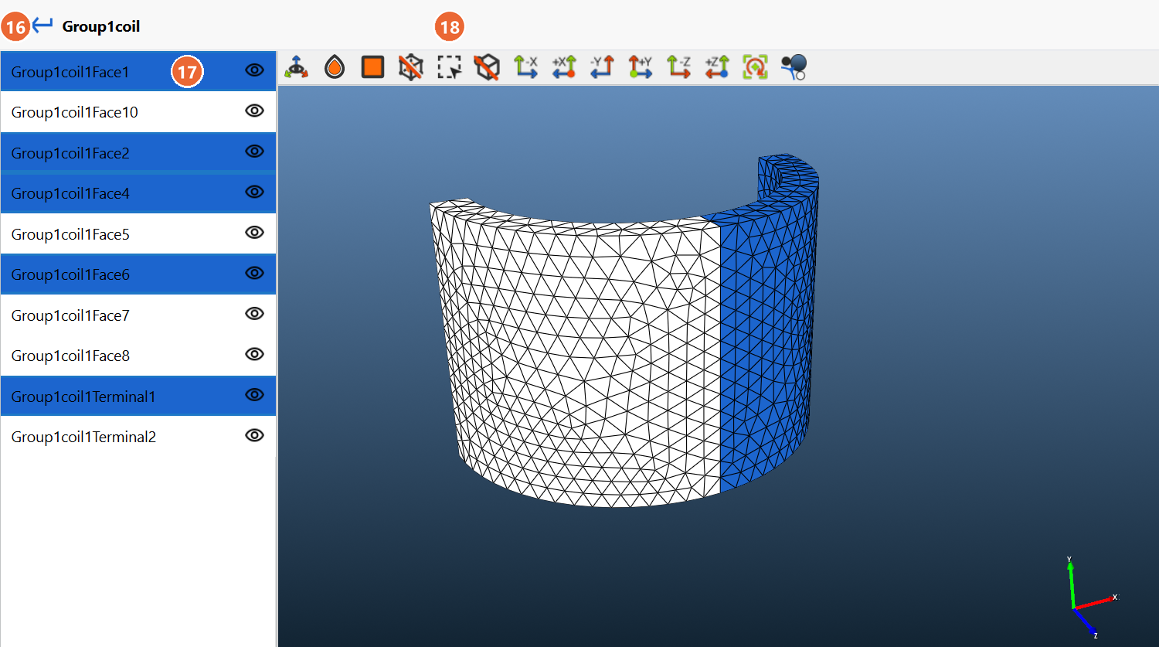Click the blue sphere toolbar icon

click(x=794, y=67)
